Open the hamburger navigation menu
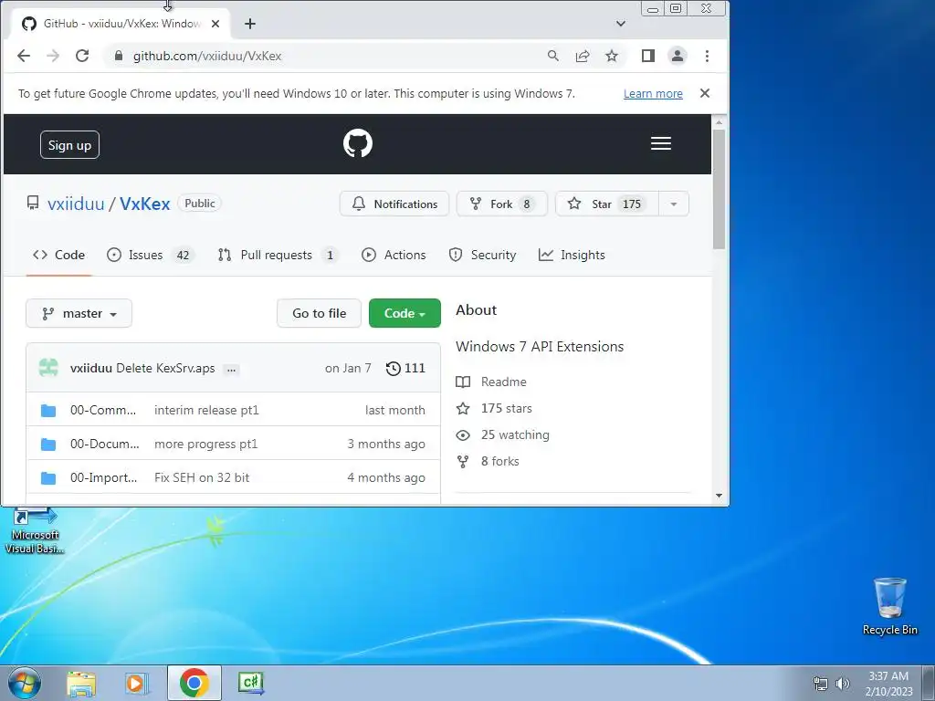Image resolution: width=935 pixels, height=701 pixels. [661, 143]
